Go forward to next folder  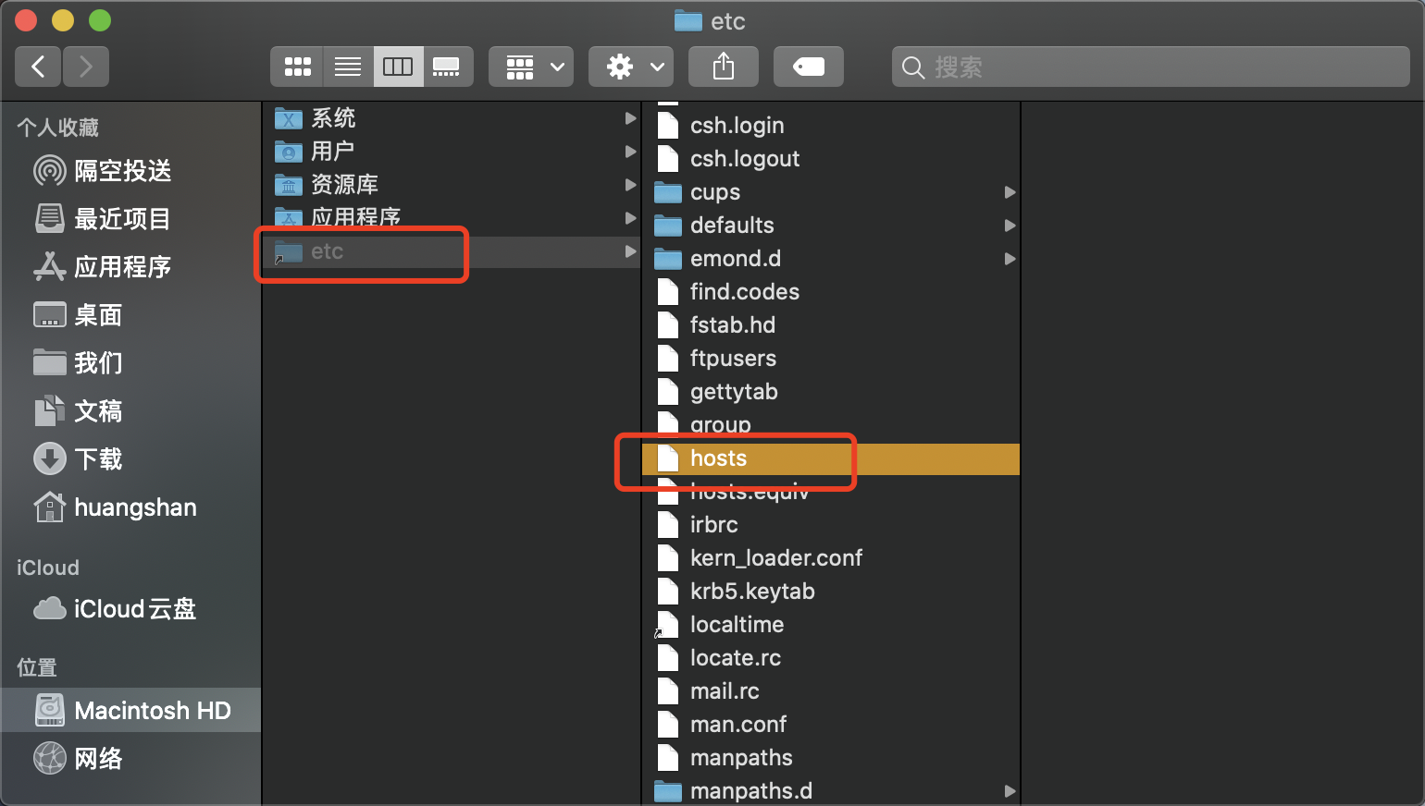click(x=86, y=67)
